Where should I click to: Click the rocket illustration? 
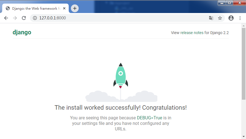(x=121, y=82)
